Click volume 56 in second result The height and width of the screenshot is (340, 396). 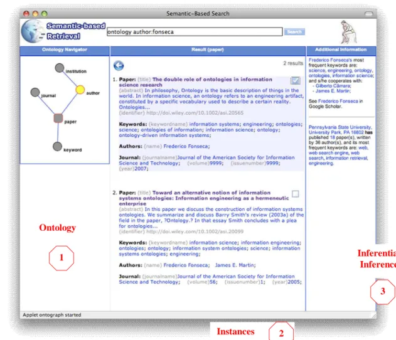(213, 282)
